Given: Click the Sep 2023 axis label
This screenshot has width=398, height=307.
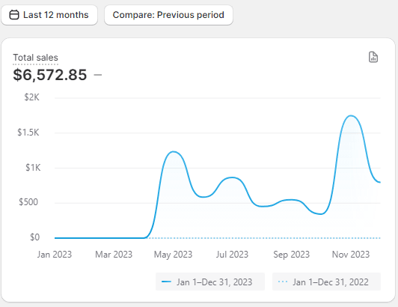Looking at the screenshot, I should 292,254.
